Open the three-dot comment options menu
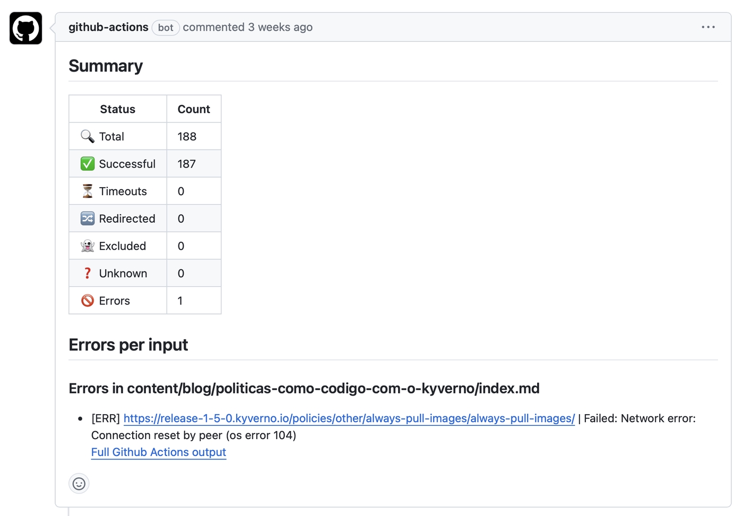 (x=708, y=27)
